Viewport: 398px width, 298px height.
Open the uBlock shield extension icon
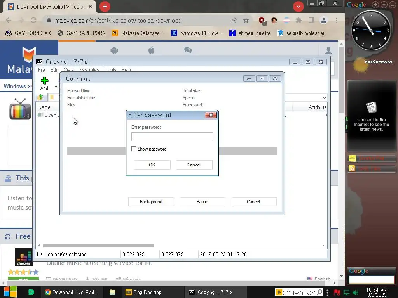(262, 21)
